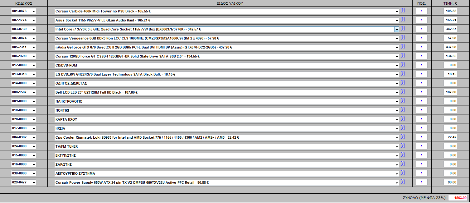This screenshot has height=203, width=470.
Task: Expand the 004-0382 code dropdown
Action: 24,137
